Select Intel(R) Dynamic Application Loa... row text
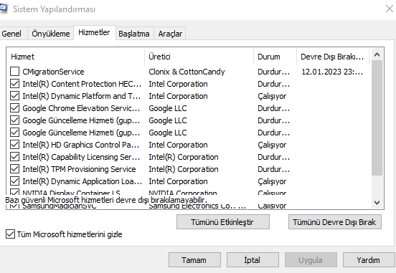This screenshot has height=273, width=396. 82,181
